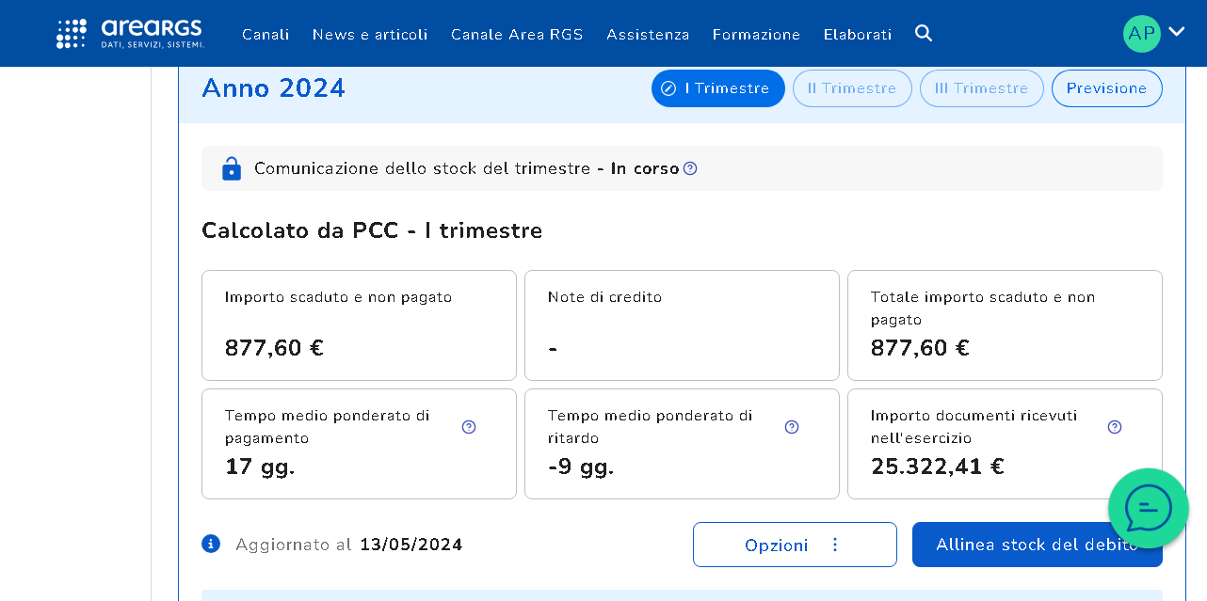The width and height of the screenshot is (1207, 601).
Task: Click the search magnifier icon in navbar
Action: click(x=924, y=34)
